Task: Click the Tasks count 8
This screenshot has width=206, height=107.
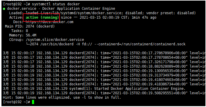Action: point(27,31)
